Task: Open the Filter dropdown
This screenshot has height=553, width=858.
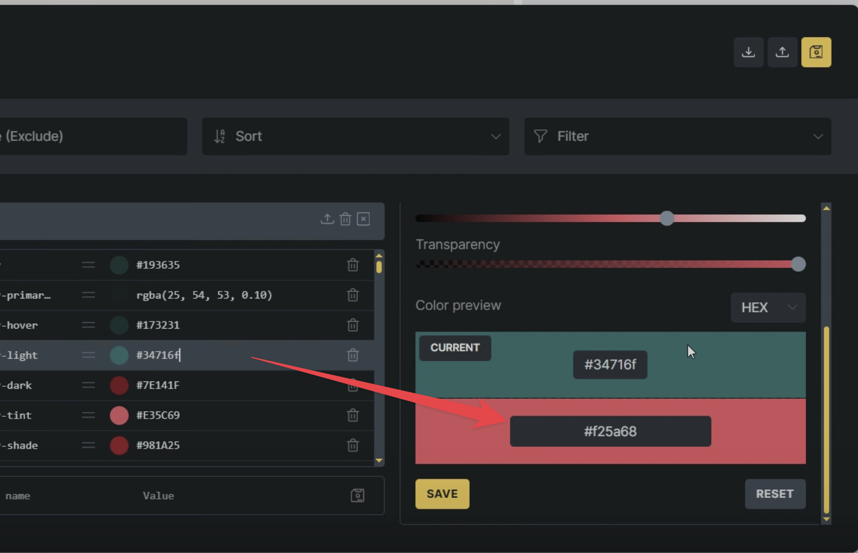Action: pyautogui.click(x=678, y=136)
